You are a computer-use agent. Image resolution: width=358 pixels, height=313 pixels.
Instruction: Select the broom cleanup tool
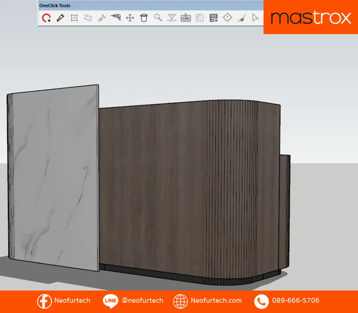242,18
